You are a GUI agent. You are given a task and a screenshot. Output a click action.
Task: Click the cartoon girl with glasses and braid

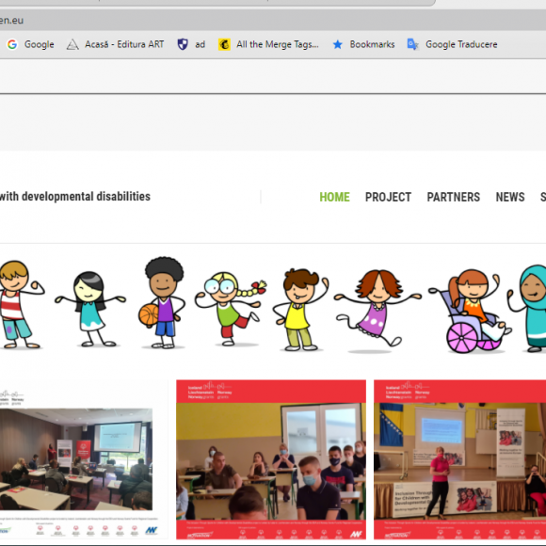click(231, 309)
